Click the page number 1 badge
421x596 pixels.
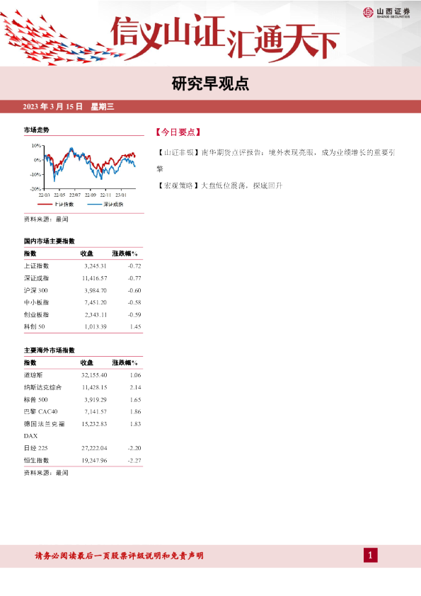[371, 556]
